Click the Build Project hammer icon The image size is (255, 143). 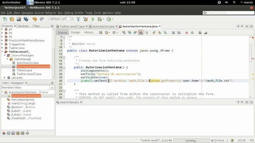pyautogui.click(x=78, y=19)
